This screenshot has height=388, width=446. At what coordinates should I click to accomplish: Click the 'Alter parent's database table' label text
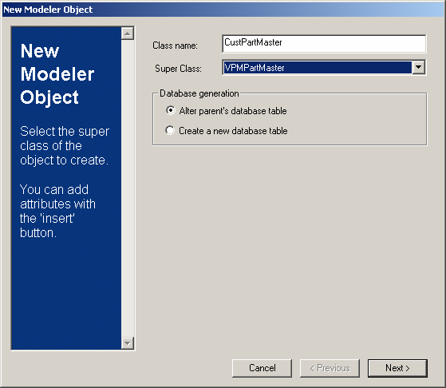233,111
